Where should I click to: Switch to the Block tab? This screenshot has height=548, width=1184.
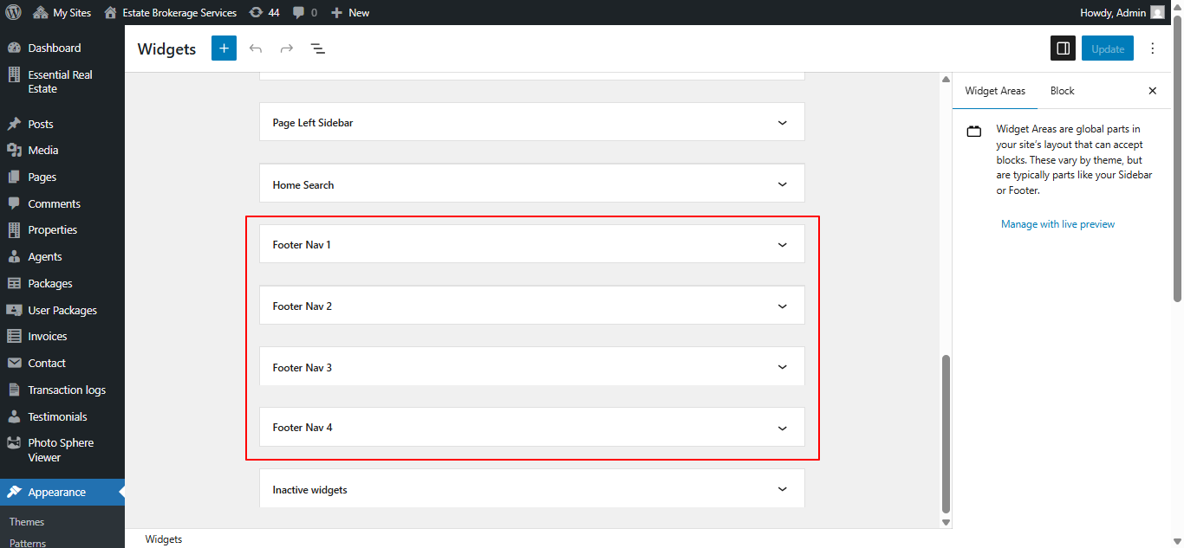(1062, 90)
